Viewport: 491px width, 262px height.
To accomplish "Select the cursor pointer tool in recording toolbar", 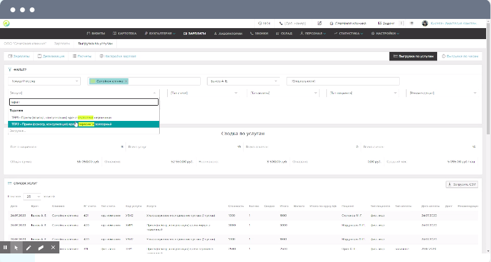I will click(x=17, y=247).
